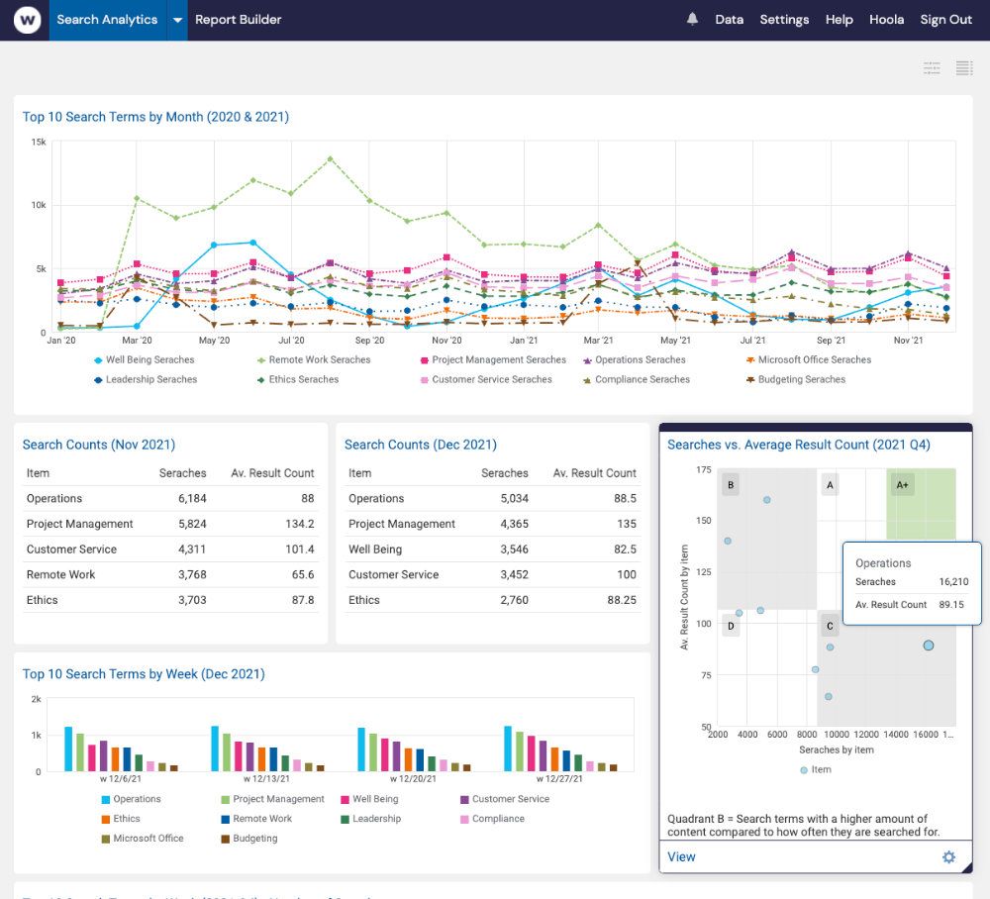The height and width of the screenshot is (899, 990).
Task: Click the Hoola navbar item
Action: click(886, 19)
